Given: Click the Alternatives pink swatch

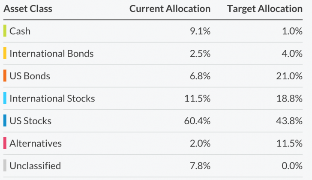Looking at the screenshot, I should pos(5,143).
